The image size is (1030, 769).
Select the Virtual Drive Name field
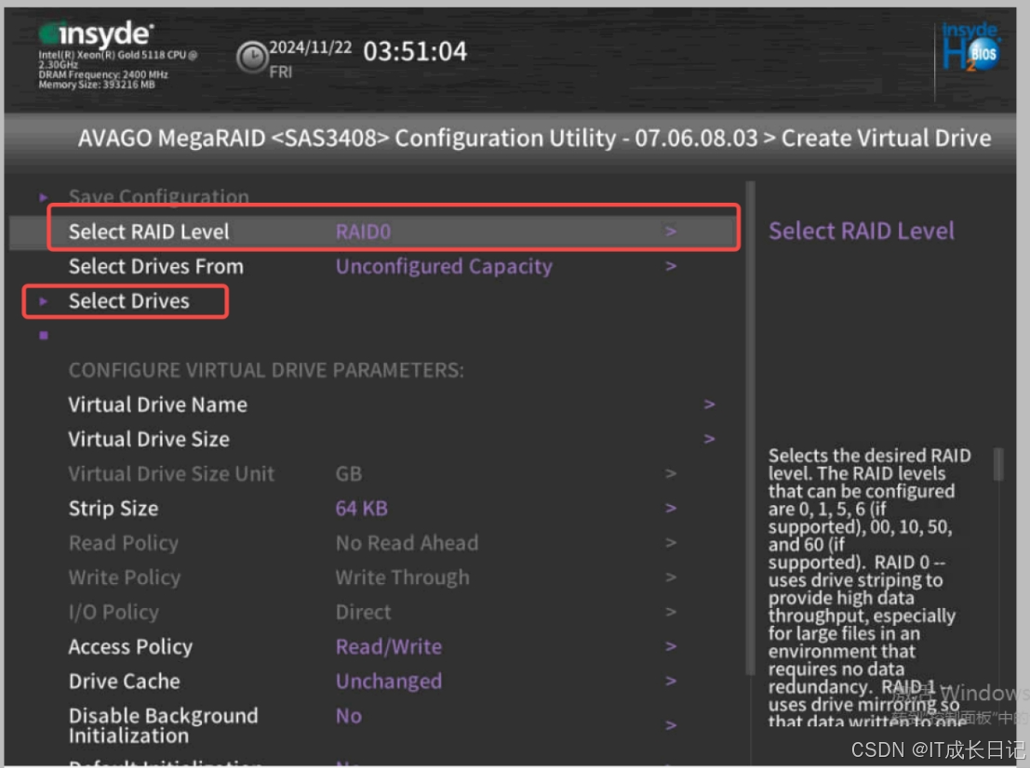click(157, 404)
